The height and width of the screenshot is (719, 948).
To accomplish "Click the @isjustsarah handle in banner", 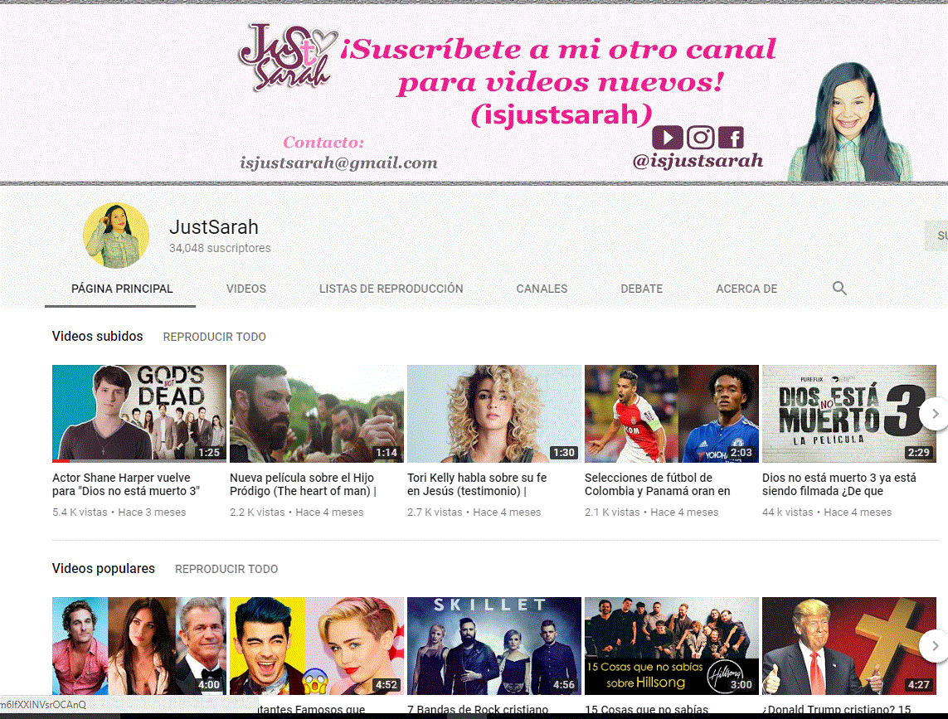I will (698, 161).
